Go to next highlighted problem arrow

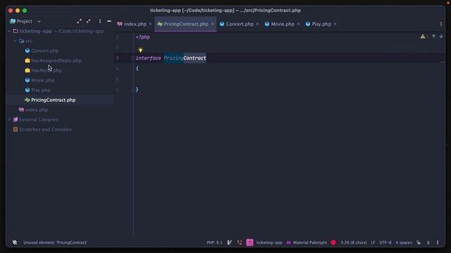pyautogui.click(x=441, y=37)
